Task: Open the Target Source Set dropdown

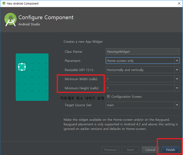Action: (x=143, y=105)
